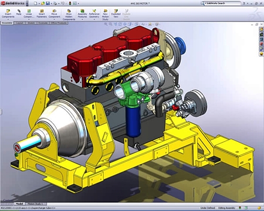Switch to the Assemble tab
The height and width of the screenshot is (211, 264).
click(x=7, y=23)
